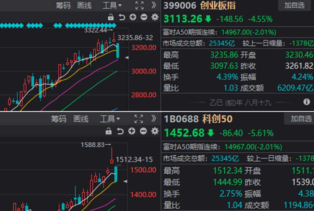314x211 pixels.
Task: Open the fullscreen expand icon in top toolbar
Action: click(x=140, y=5)
